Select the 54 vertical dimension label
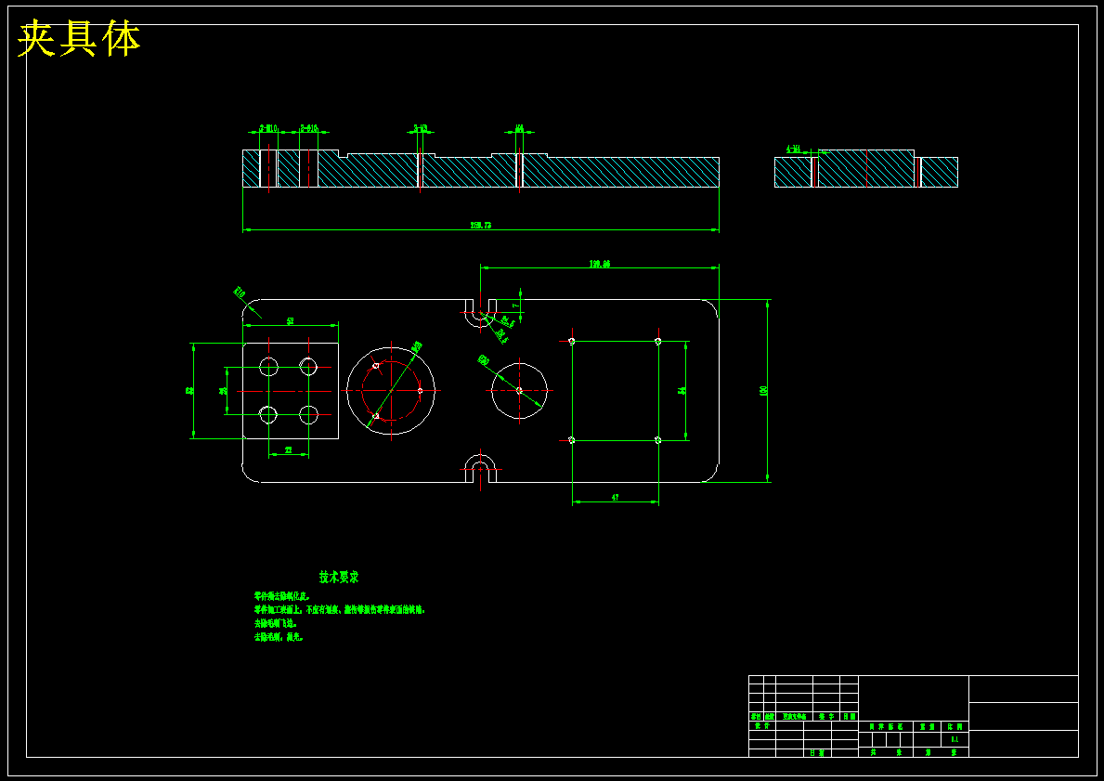Screen dimensions: 1104x781 [682, 390]
